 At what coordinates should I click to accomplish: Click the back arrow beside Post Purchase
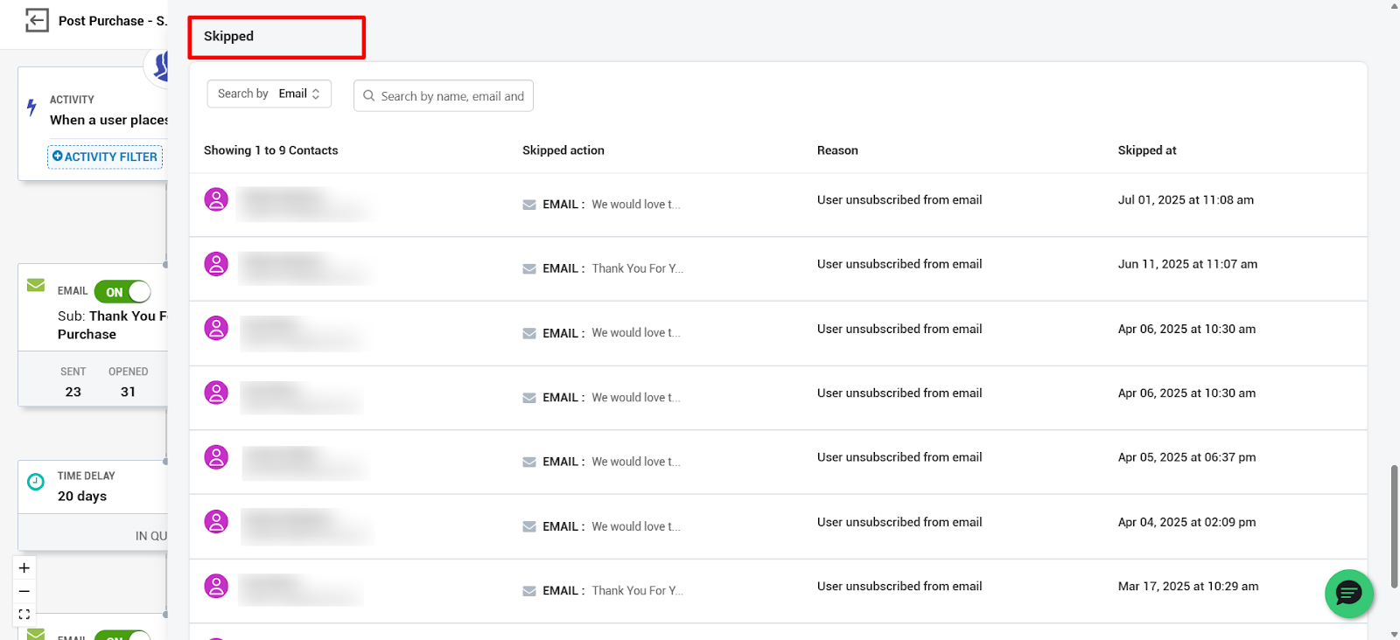(x=37, y=20)
